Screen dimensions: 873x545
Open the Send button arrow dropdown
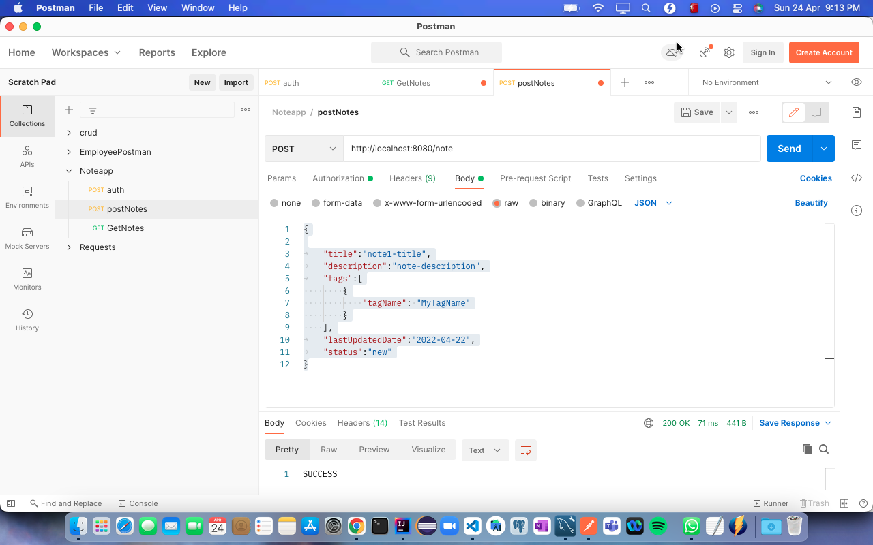(824, 149)
